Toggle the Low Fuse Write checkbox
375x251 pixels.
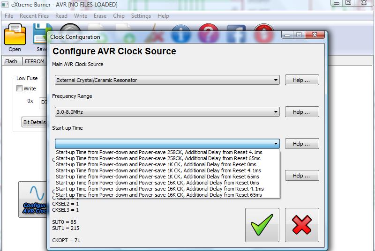[19, 89]
